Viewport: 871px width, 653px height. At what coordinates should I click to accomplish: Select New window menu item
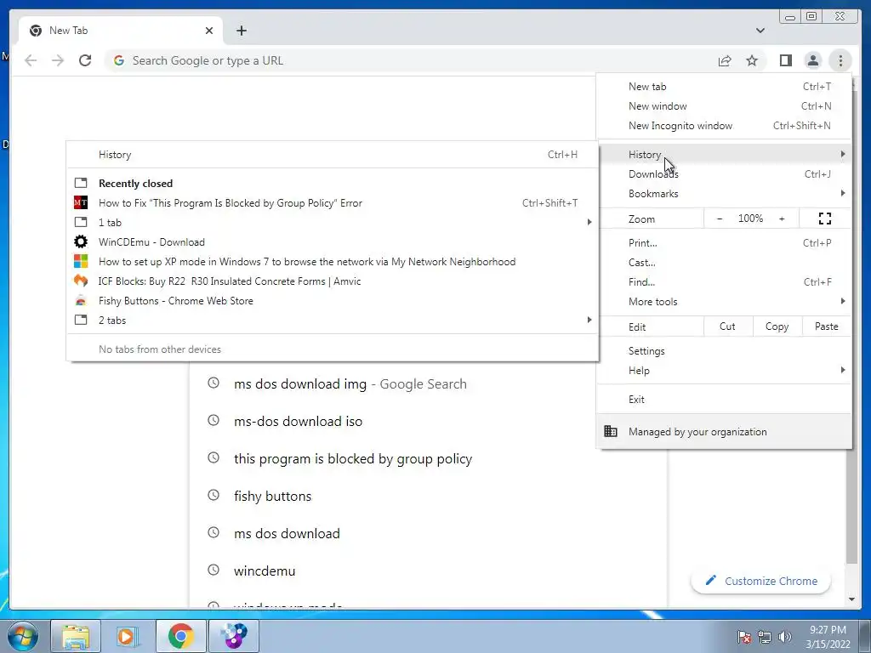724,105
